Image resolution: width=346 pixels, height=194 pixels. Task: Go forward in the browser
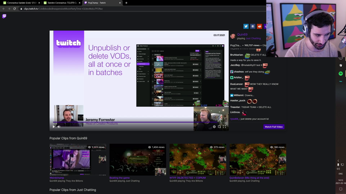[9, 9]
